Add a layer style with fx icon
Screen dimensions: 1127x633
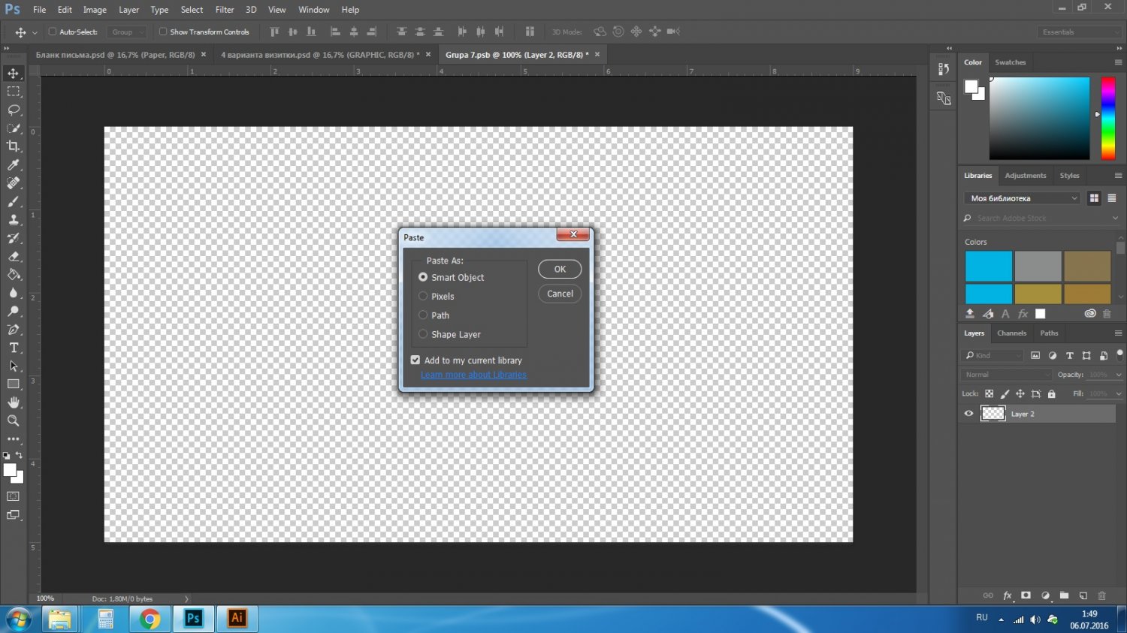click(1008, 595)
